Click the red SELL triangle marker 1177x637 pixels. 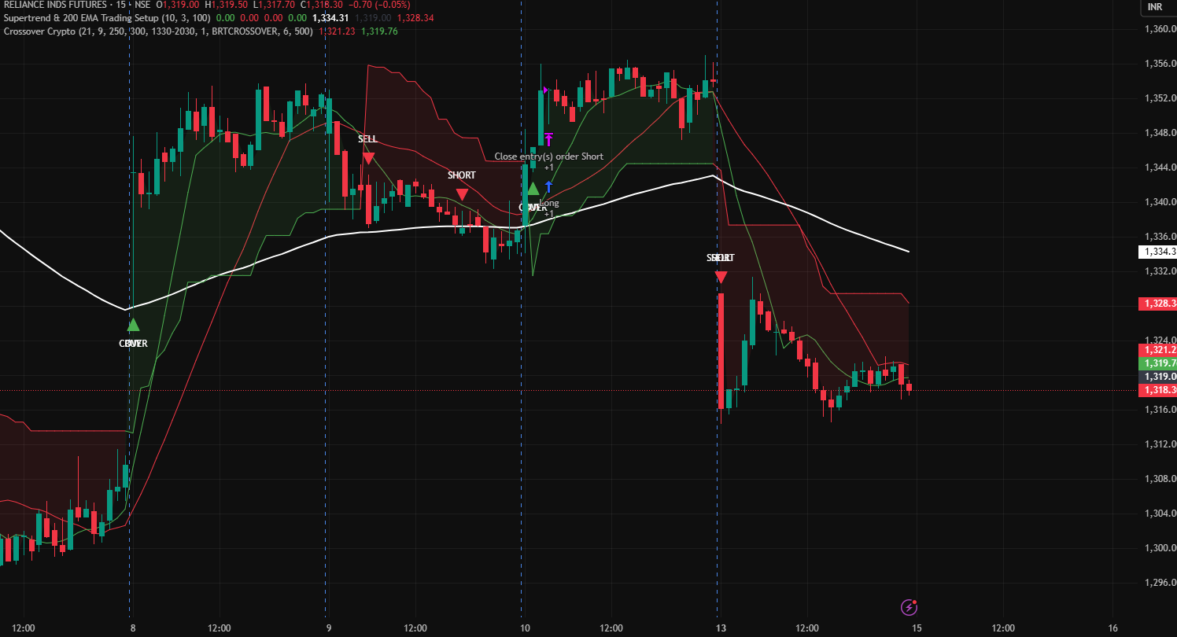[x=367, y=158]
